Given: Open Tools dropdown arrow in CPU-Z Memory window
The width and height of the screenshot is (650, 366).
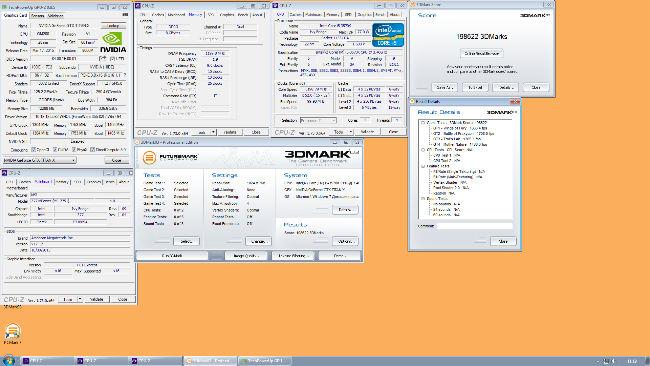Looking at the screenshot, I should click(x=214, y=132).
